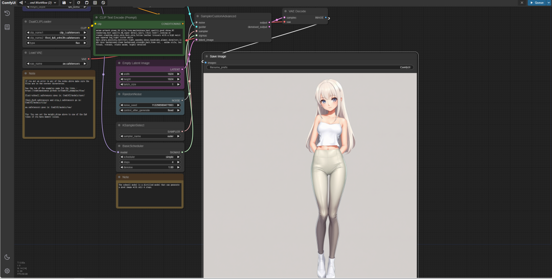
Task: Open the save options dropdown arrow
Action: [71, 3]
